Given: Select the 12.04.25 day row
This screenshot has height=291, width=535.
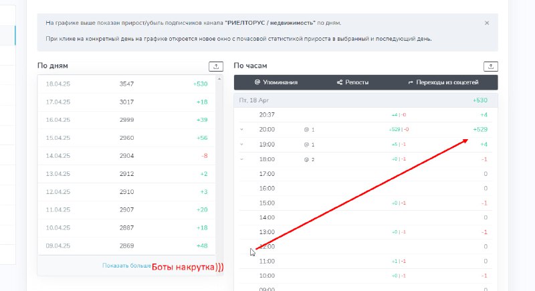Looking at the screenshot, I should point(126,192).
